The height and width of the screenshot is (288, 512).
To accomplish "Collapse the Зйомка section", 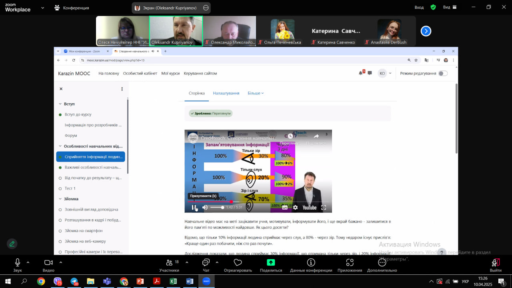I will [x=60, y=199].
